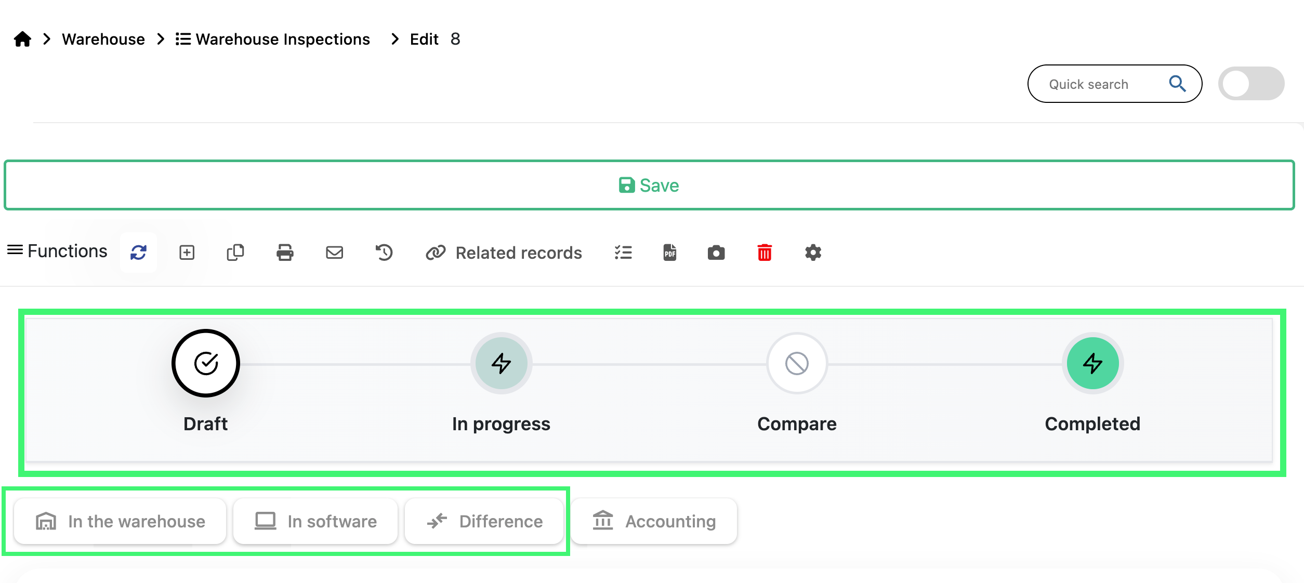Send record via the email icon
Viewport: 1304px width, 583px height.
click(x=334, y=253)
